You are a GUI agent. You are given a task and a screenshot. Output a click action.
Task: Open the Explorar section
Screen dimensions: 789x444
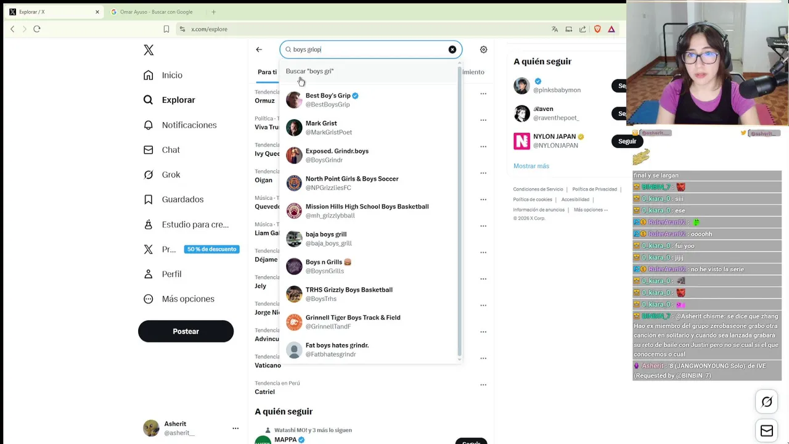click(170, 100)
